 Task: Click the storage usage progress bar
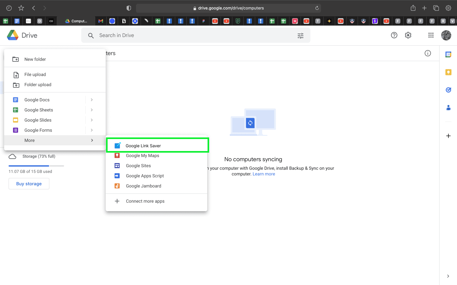coord(36,166)
